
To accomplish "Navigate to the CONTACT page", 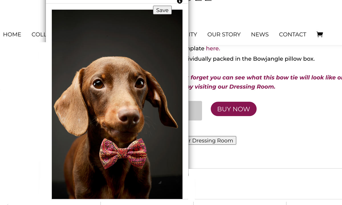I will pos(292,34).
